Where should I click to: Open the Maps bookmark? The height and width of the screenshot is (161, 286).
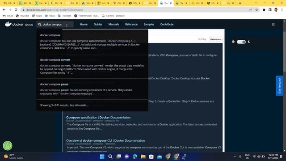(x=37, y=16)
